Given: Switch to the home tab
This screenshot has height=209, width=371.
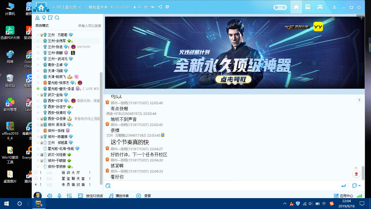Looking at the screenshot, I should pos(296,7).
